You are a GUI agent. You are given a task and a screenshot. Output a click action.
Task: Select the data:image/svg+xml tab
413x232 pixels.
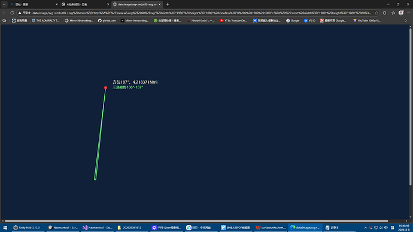[x=136, y=4]
